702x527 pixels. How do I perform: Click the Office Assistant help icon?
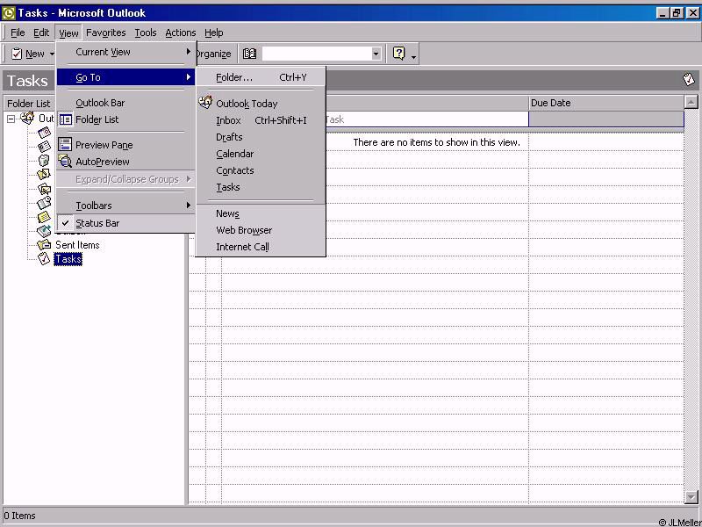[x=399, y=54]
